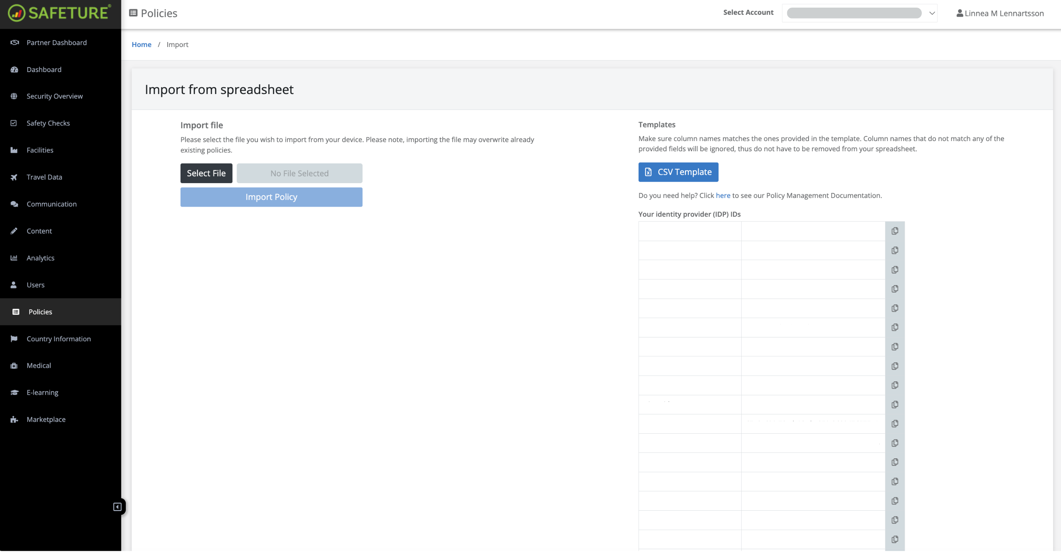1061x552 pixels.
Task: Open the Select File picker
Action: pos(206,173)
